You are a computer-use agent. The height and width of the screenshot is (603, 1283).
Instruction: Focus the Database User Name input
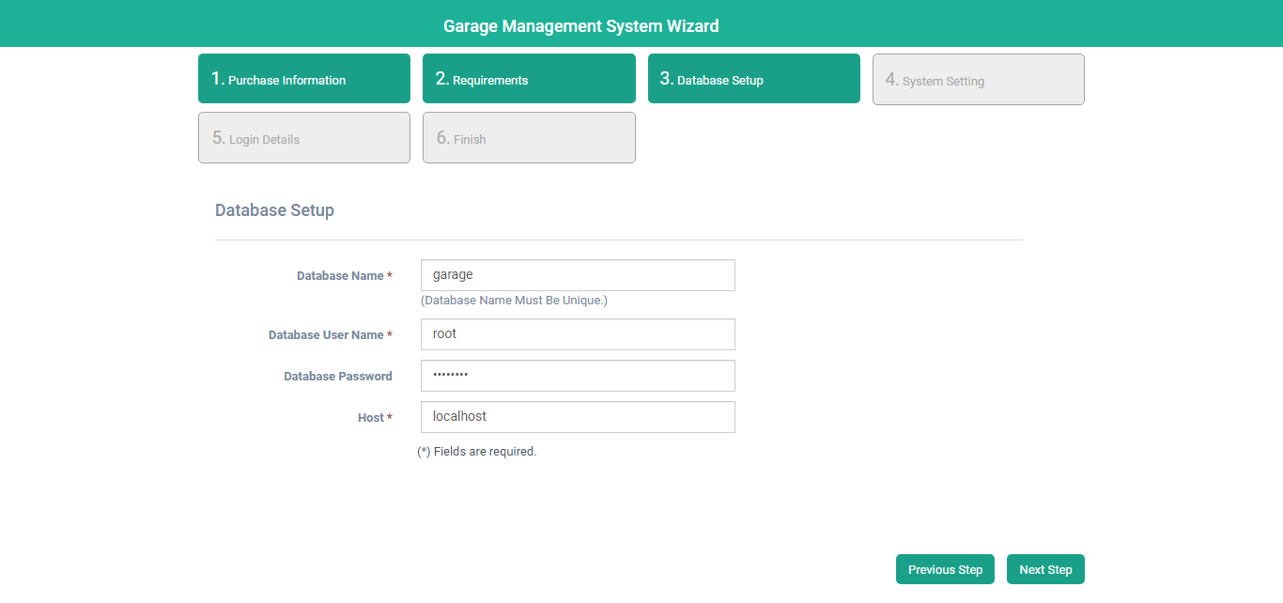(x=578, y=334)
